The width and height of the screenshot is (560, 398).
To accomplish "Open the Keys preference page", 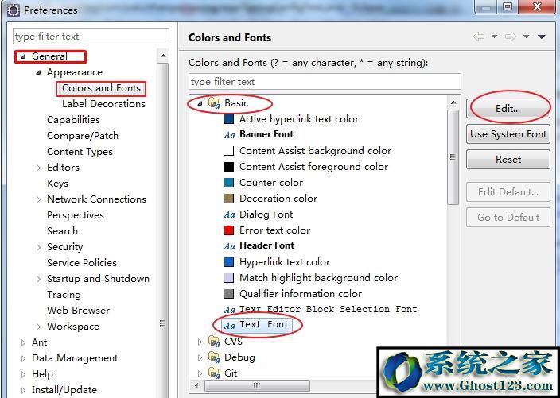I will pos(57,184).
